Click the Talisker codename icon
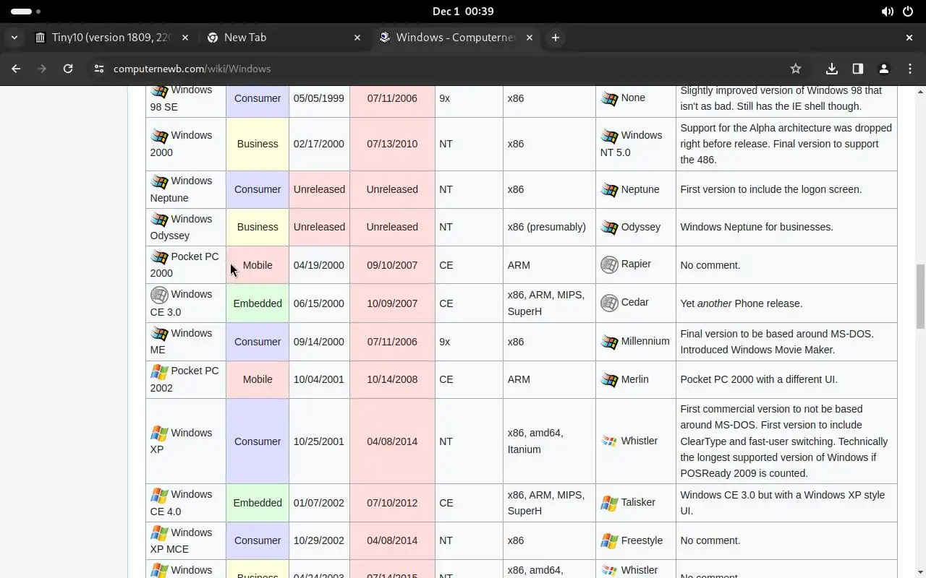The height and width of the screenshot is (578, 926). click(609, 503)
